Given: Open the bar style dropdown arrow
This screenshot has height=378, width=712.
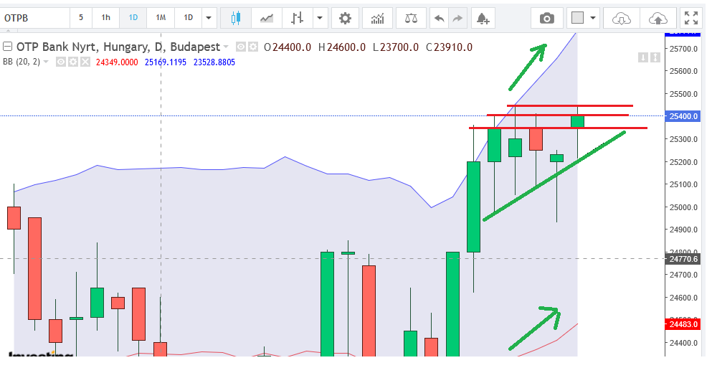Looking at the screenshot, I should [320, 18].
